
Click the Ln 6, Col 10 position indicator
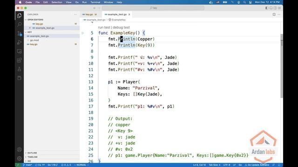pos(199,165)
